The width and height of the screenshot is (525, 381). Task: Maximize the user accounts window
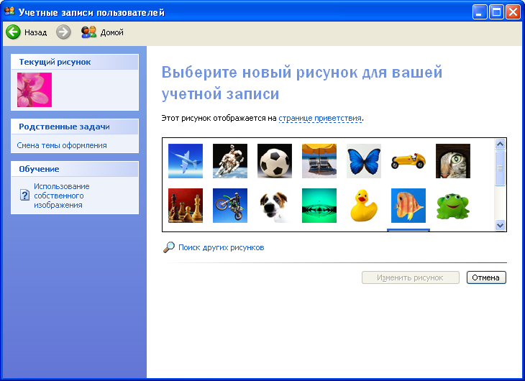496,12
